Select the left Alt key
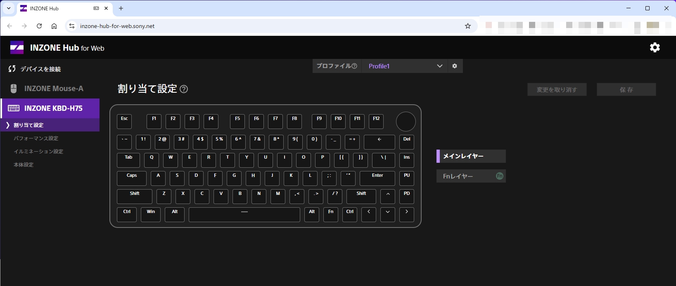 click(x=175, y=215)
